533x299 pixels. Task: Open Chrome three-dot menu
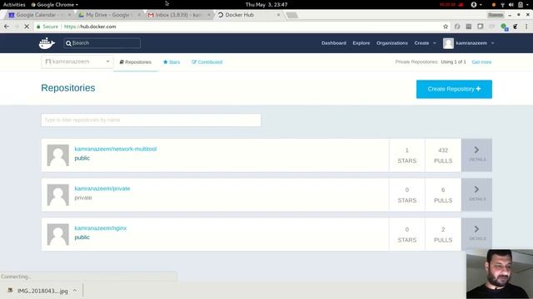[x=526, y=27]
